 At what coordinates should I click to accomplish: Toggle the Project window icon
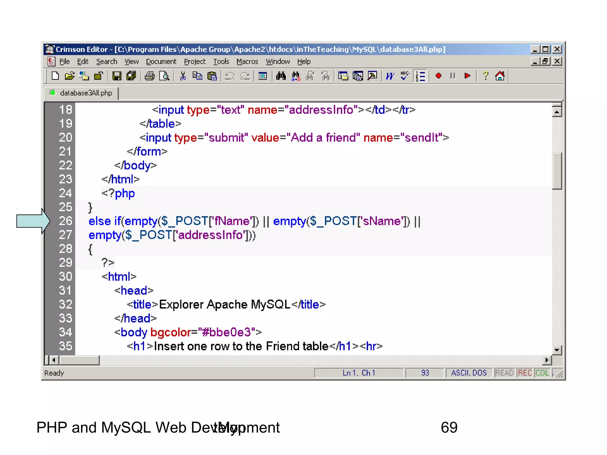pos(358,76)
